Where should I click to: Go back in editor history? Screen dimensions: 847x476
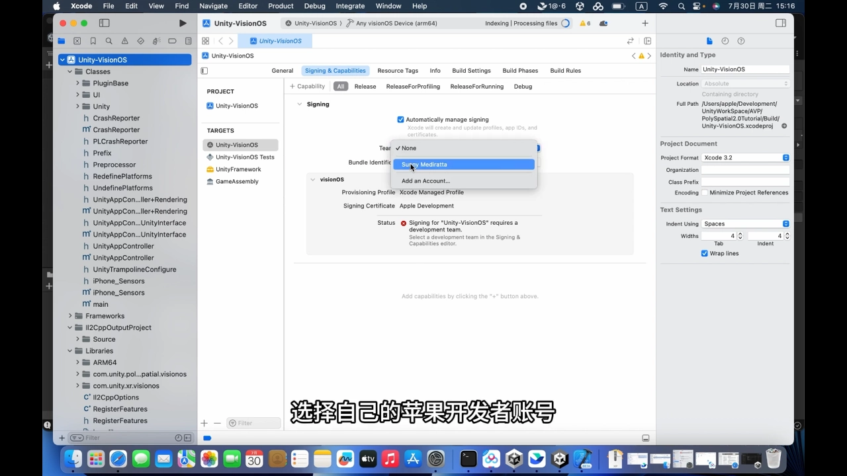click(220, 41)
